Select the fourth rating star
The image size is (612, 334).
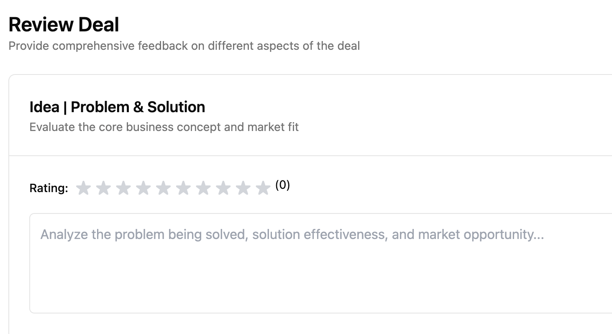tap(143, 188)
